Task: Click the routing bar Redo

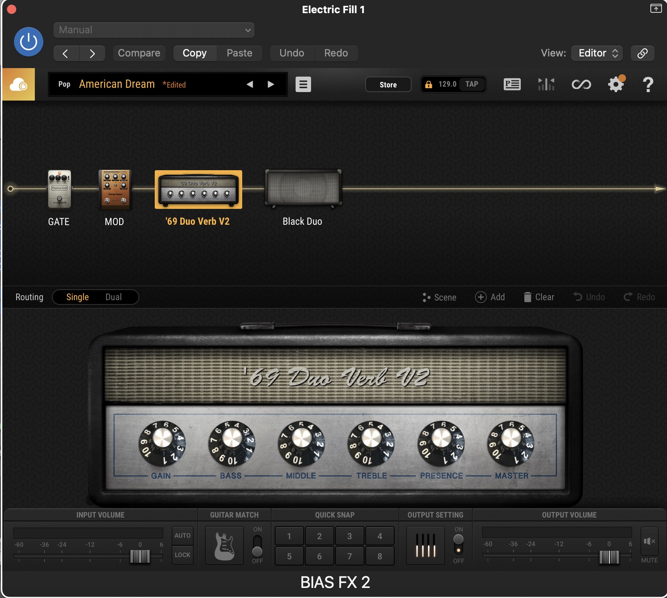Action: click(x=639, y=297)
